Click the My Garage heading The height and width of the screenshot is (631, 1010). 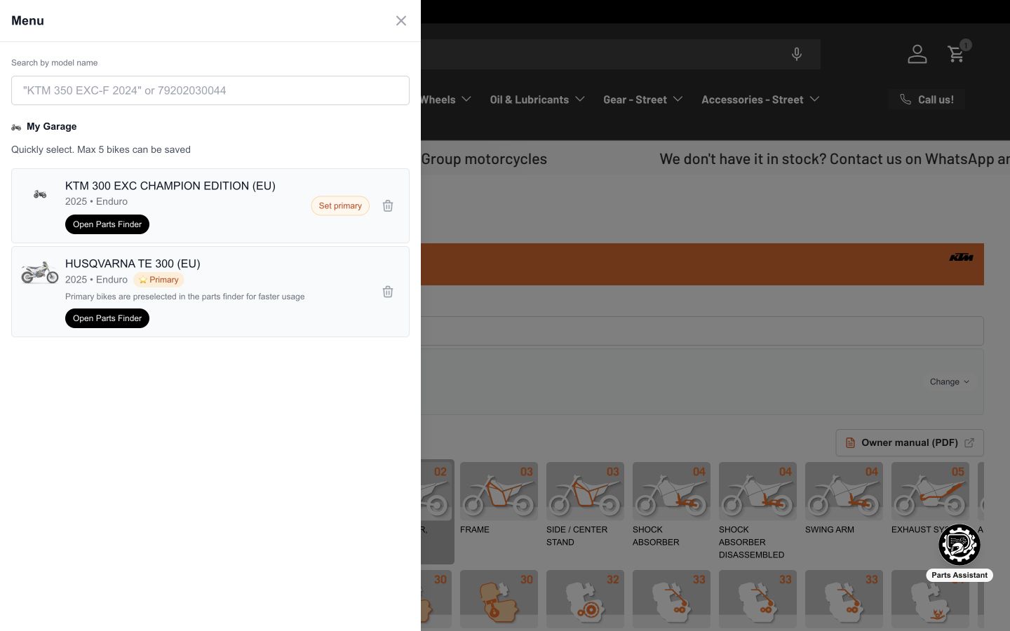click(52, 127)
